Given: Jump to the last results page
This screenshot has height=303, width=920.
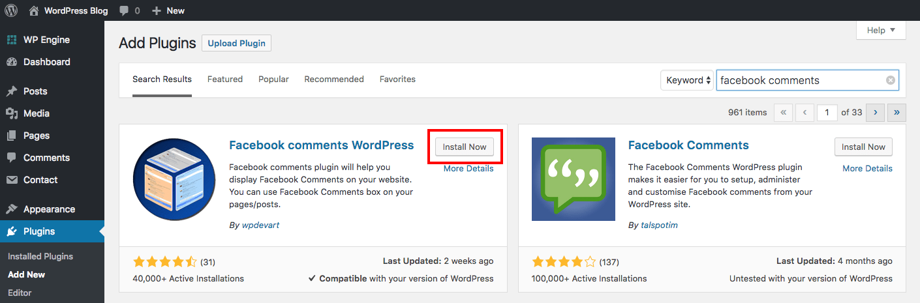Looking at the screenshot, I should coord(897,112).
